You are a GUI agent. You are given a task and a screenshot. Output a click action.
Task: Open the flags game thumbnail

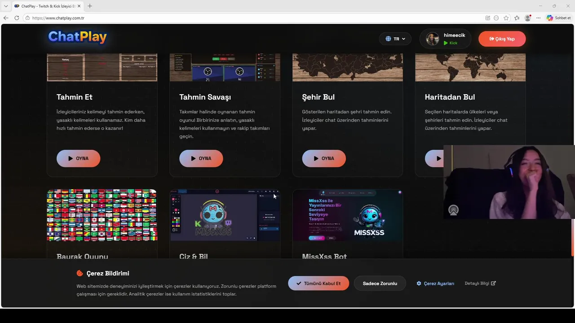(102, 215)
